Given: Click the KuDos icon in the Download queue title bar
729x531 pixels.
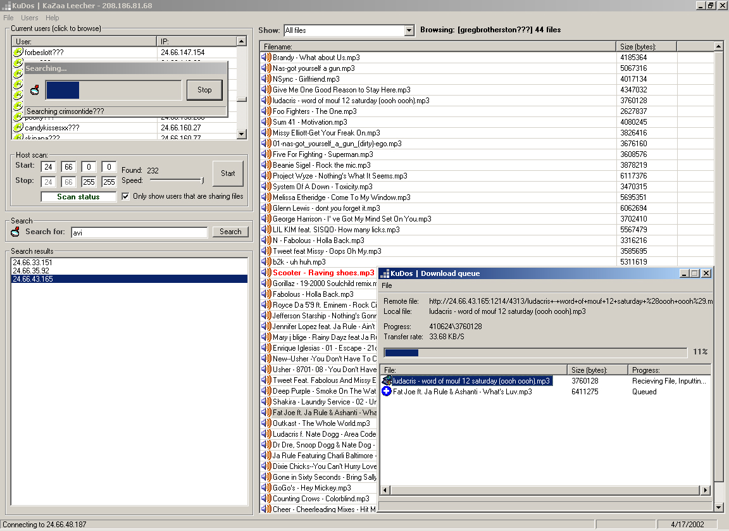Looking at the screenshot, I should (385, 273).
